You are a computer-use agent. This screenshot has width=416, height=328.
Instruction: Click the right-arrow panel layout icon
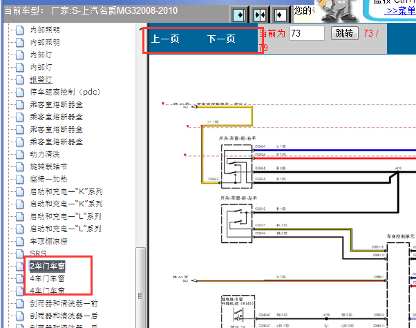click(239, 15)
